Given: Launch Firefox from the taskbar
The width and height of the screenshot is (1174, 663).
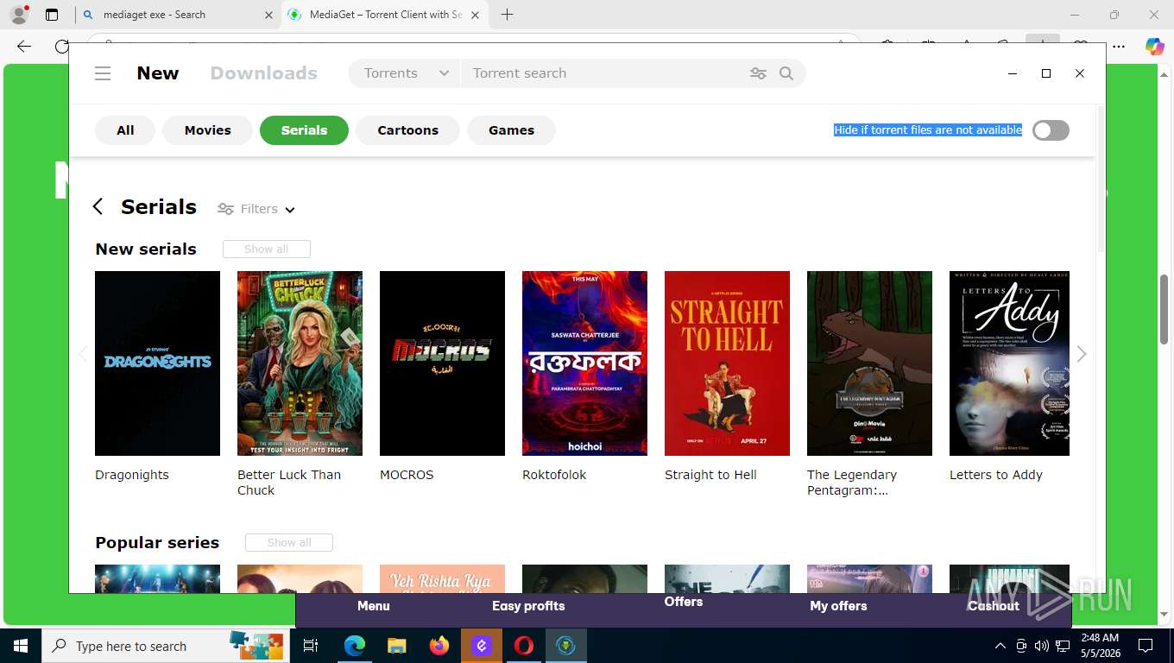Looking at the screenshot, I should coord(439,646).
